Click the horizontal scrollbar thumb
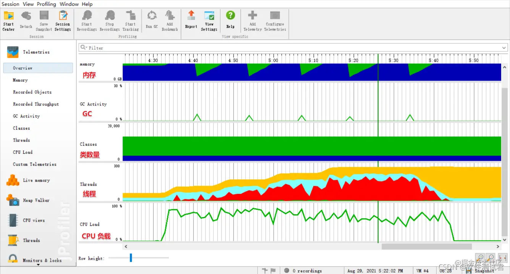This screenshot has height=274, width=510. tap(426, 247)
